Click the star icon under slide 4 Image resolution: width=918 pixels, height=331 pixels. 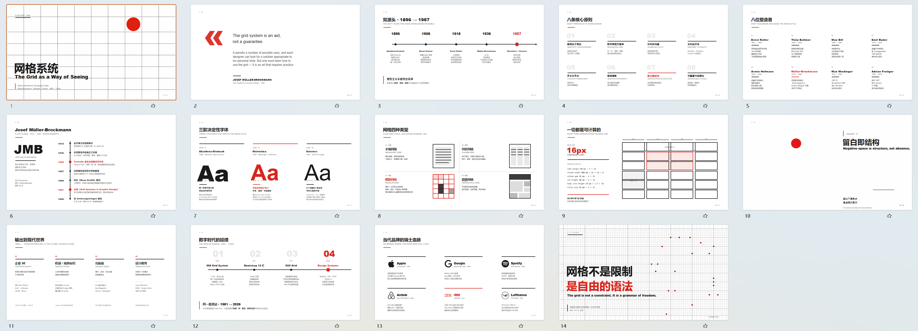705,106
